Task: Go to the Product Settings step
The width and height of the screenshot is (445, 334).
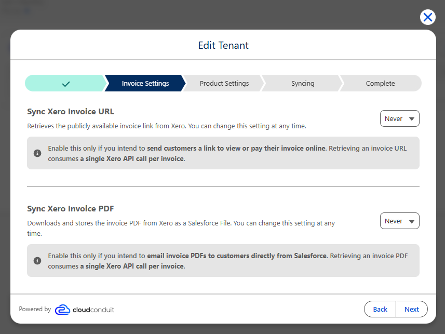Action: pos(224,83)
